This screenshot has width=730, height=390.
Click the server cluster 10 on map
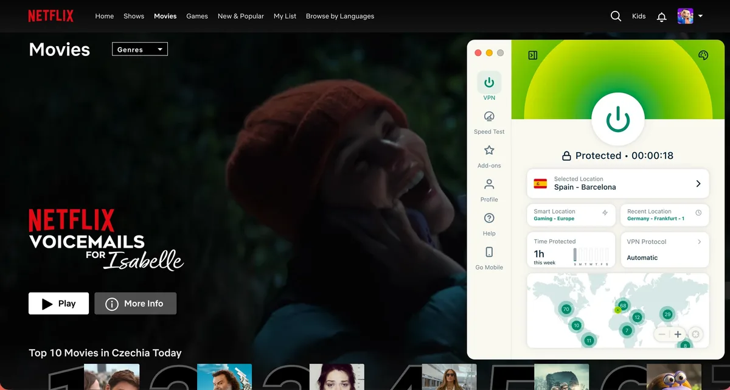[x=577, y=326]
